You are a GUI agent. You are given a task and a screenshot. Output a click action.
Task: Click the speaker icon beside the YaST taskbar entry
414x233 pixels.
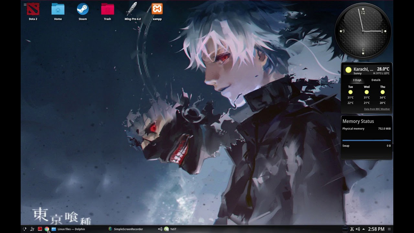click(160, 229)
